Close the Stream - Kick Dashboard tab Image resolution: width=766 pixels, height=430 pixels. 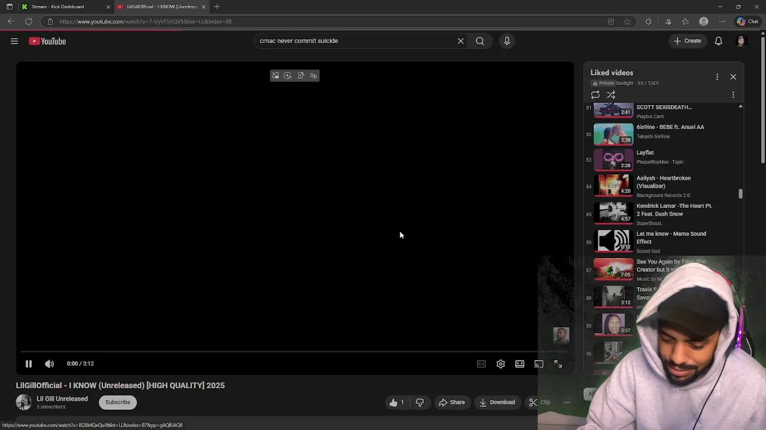pos(108,7)
